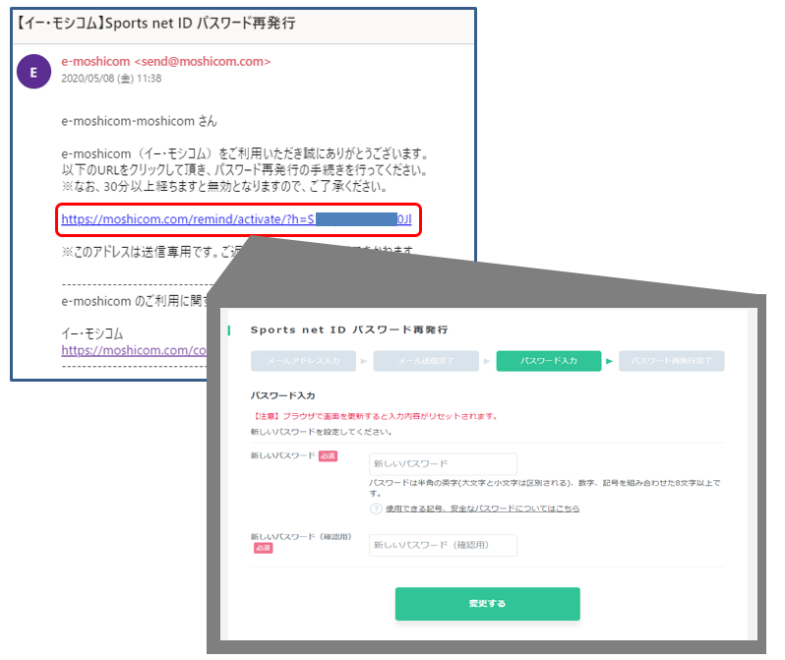Open the moshicom.com footer link in email
Viewport: 785px width, 660px height.
pos(134,350)
